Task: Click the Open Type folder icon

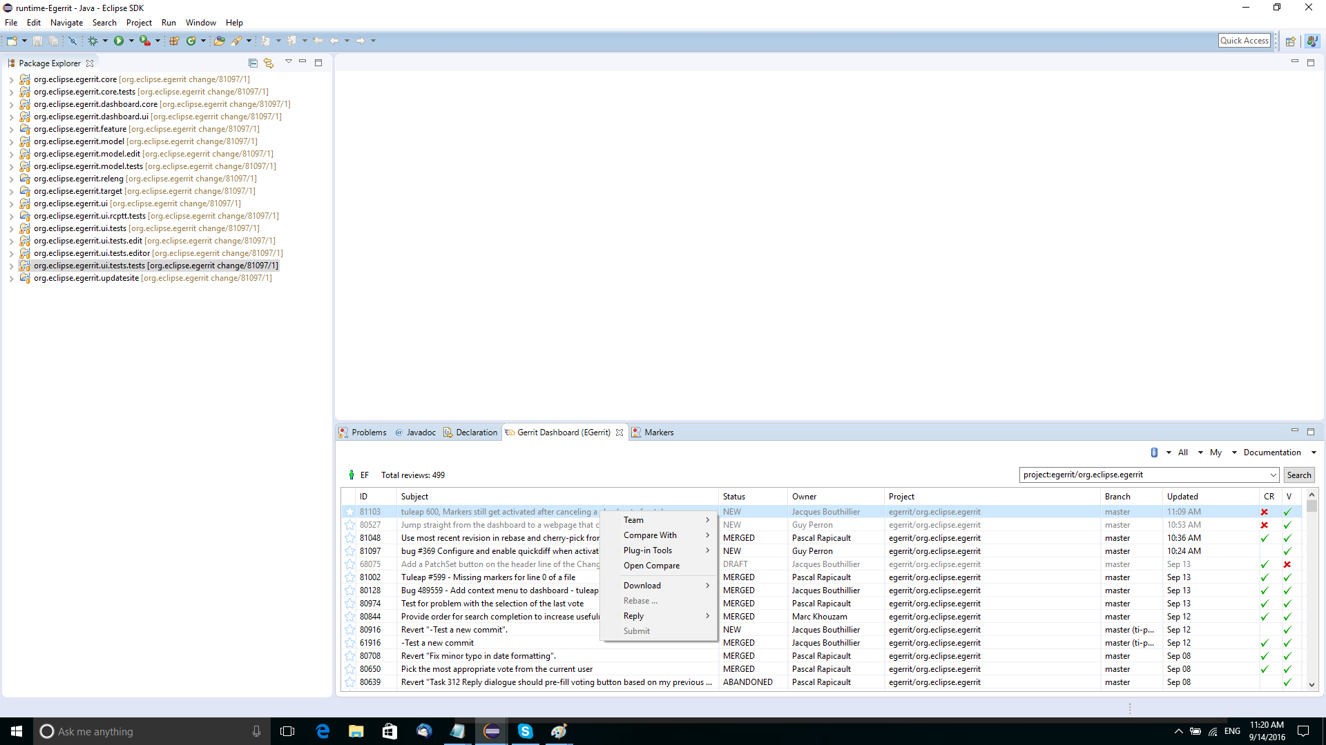Action: [x=220, y=41]
